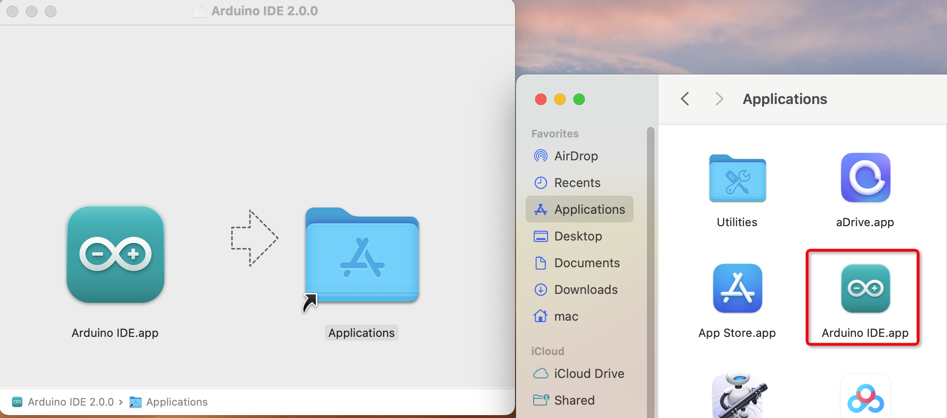Open Shared in Finder sidebar
This screenshot has width=947, height=418.
click(x=580, y=400)
